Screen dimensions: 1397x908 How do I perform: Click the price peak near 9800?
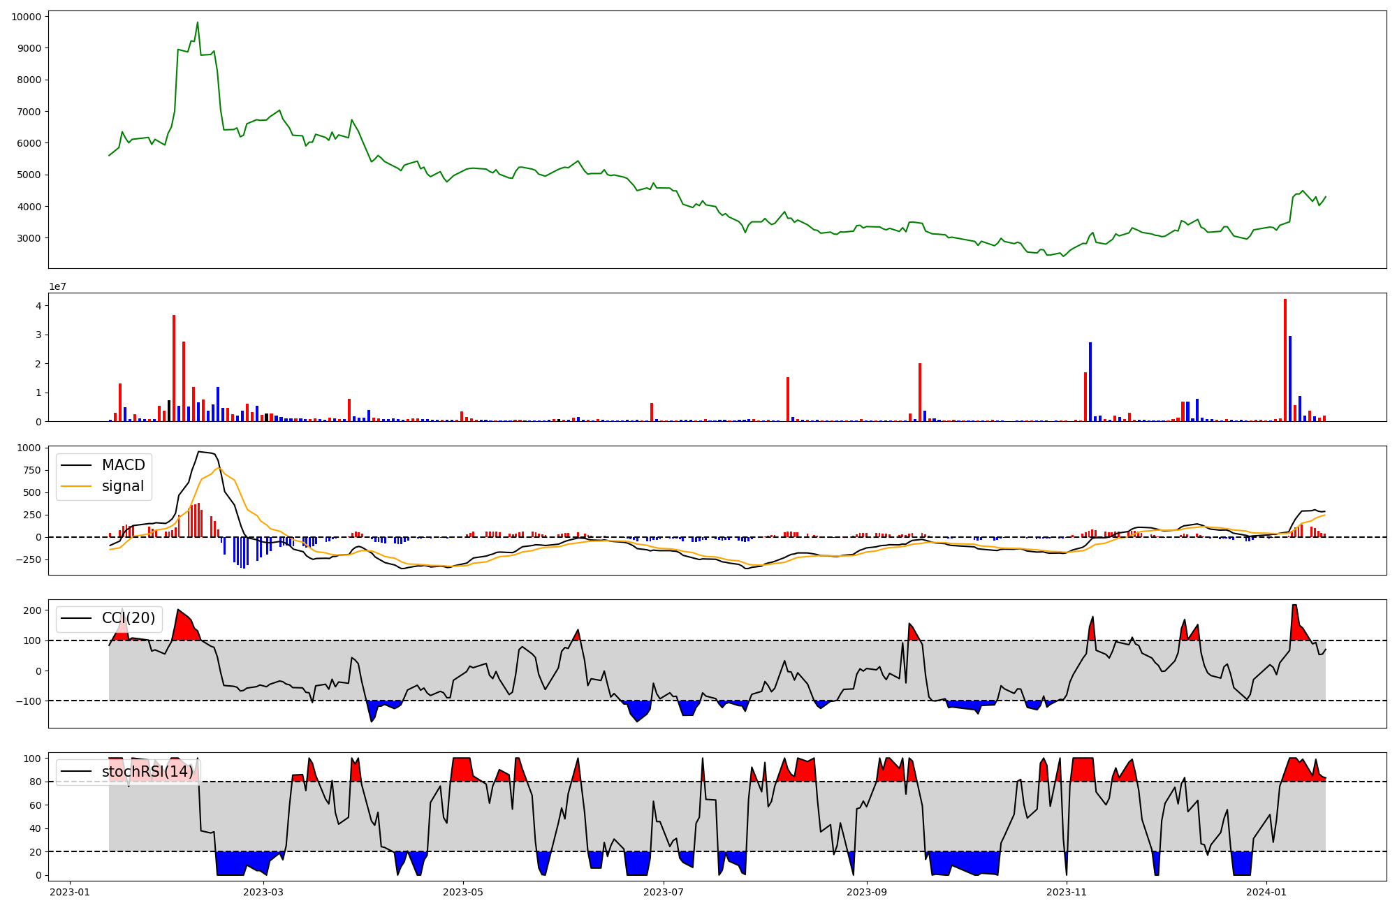(198, 22)
